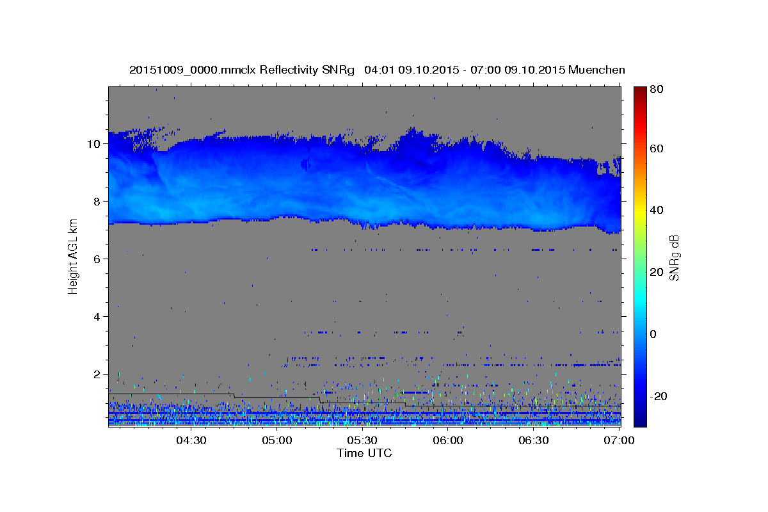The height and width of the screenshot is (512, 768).
Task: Click the height tick label 8
Action: click(98, 202)
